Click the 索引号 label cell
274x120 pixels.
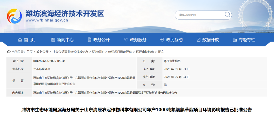19,61
